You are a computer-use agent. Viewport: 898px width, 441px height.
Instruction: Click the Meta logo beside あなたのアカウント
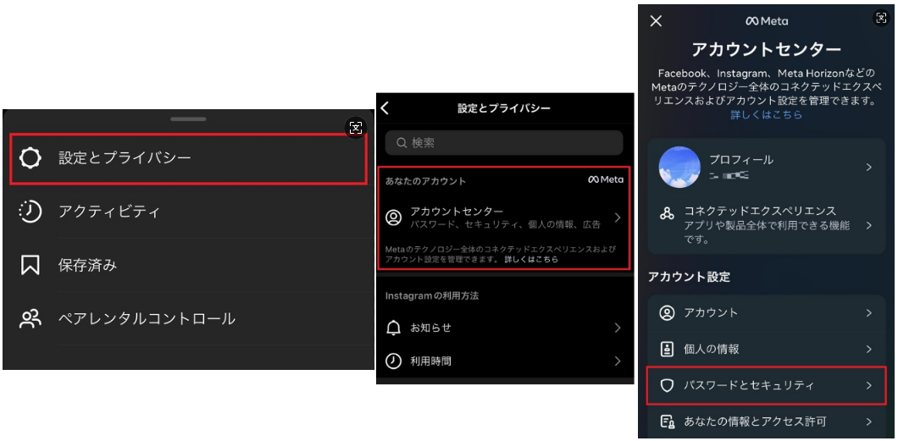(x=606, y=179)
